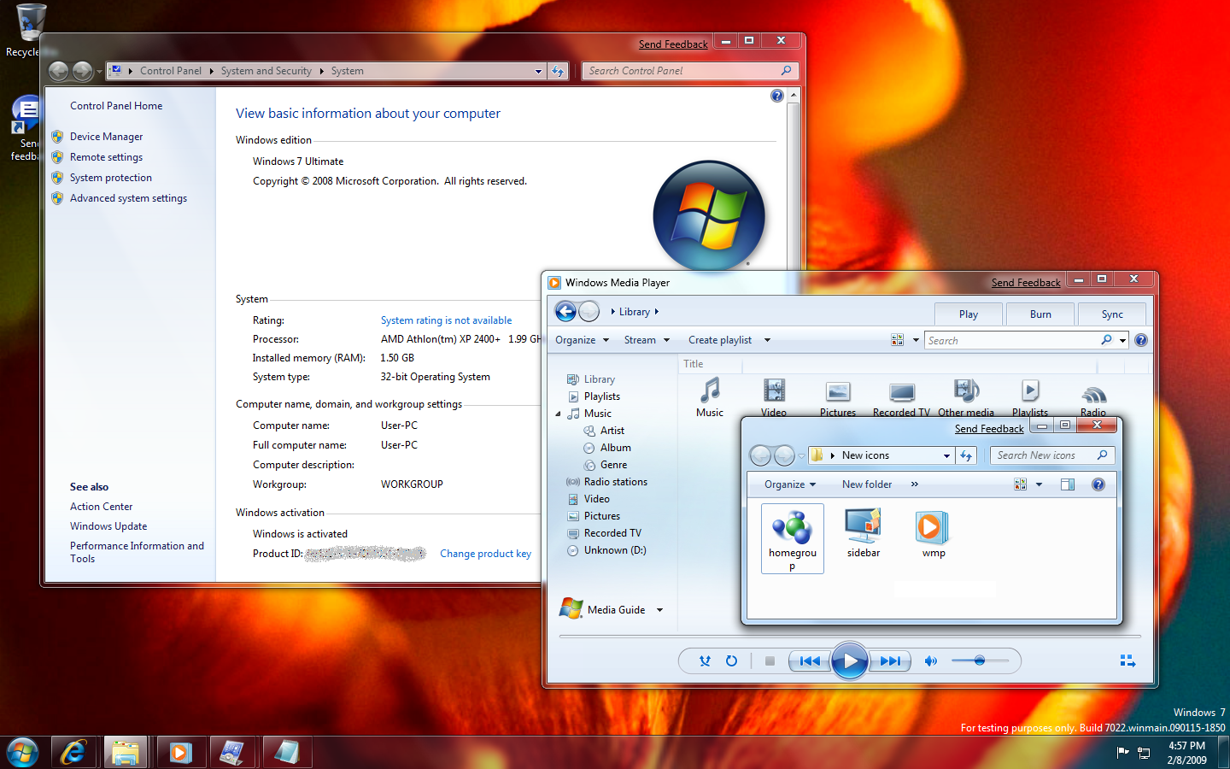The height and width of the screenshot is (769, 1230).
Task: Mute the Media Player volume
Action: (x=931, y=661)
